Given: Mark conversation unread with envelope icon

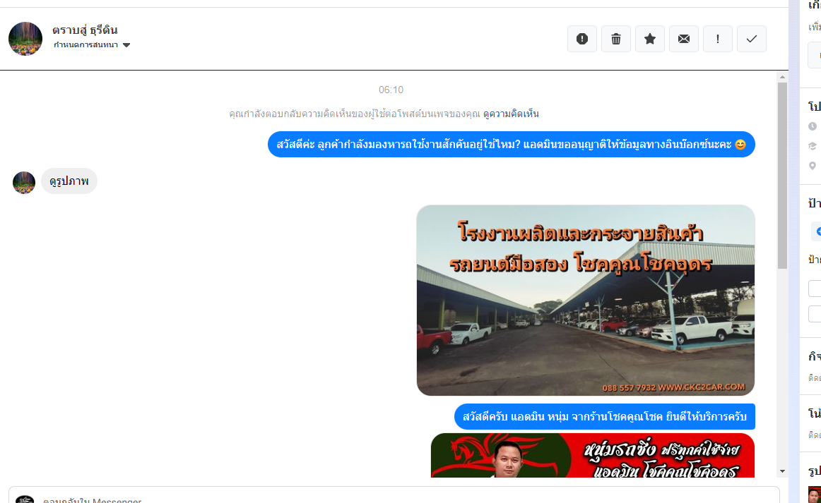Looking at the screenshot, I should (x=684, y=39).
